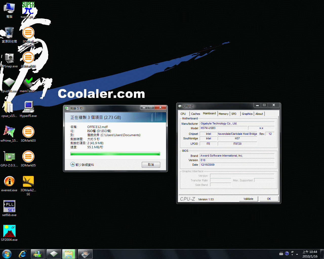Switch to CPU tab in CPU-Z
The width and height of the screenshot is (324, 259).
(183, 114)
